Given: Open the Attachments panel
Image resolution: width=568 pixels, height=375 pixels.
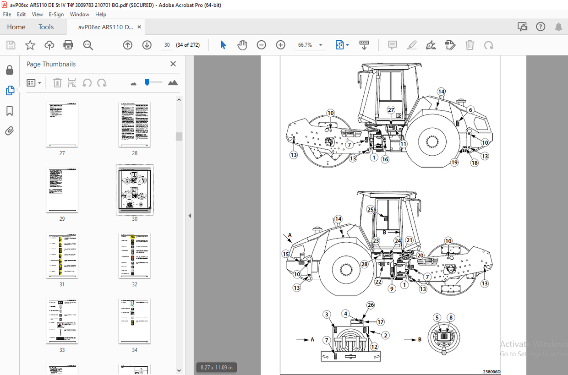Looking at the screenshot, I should pos(10,131).
